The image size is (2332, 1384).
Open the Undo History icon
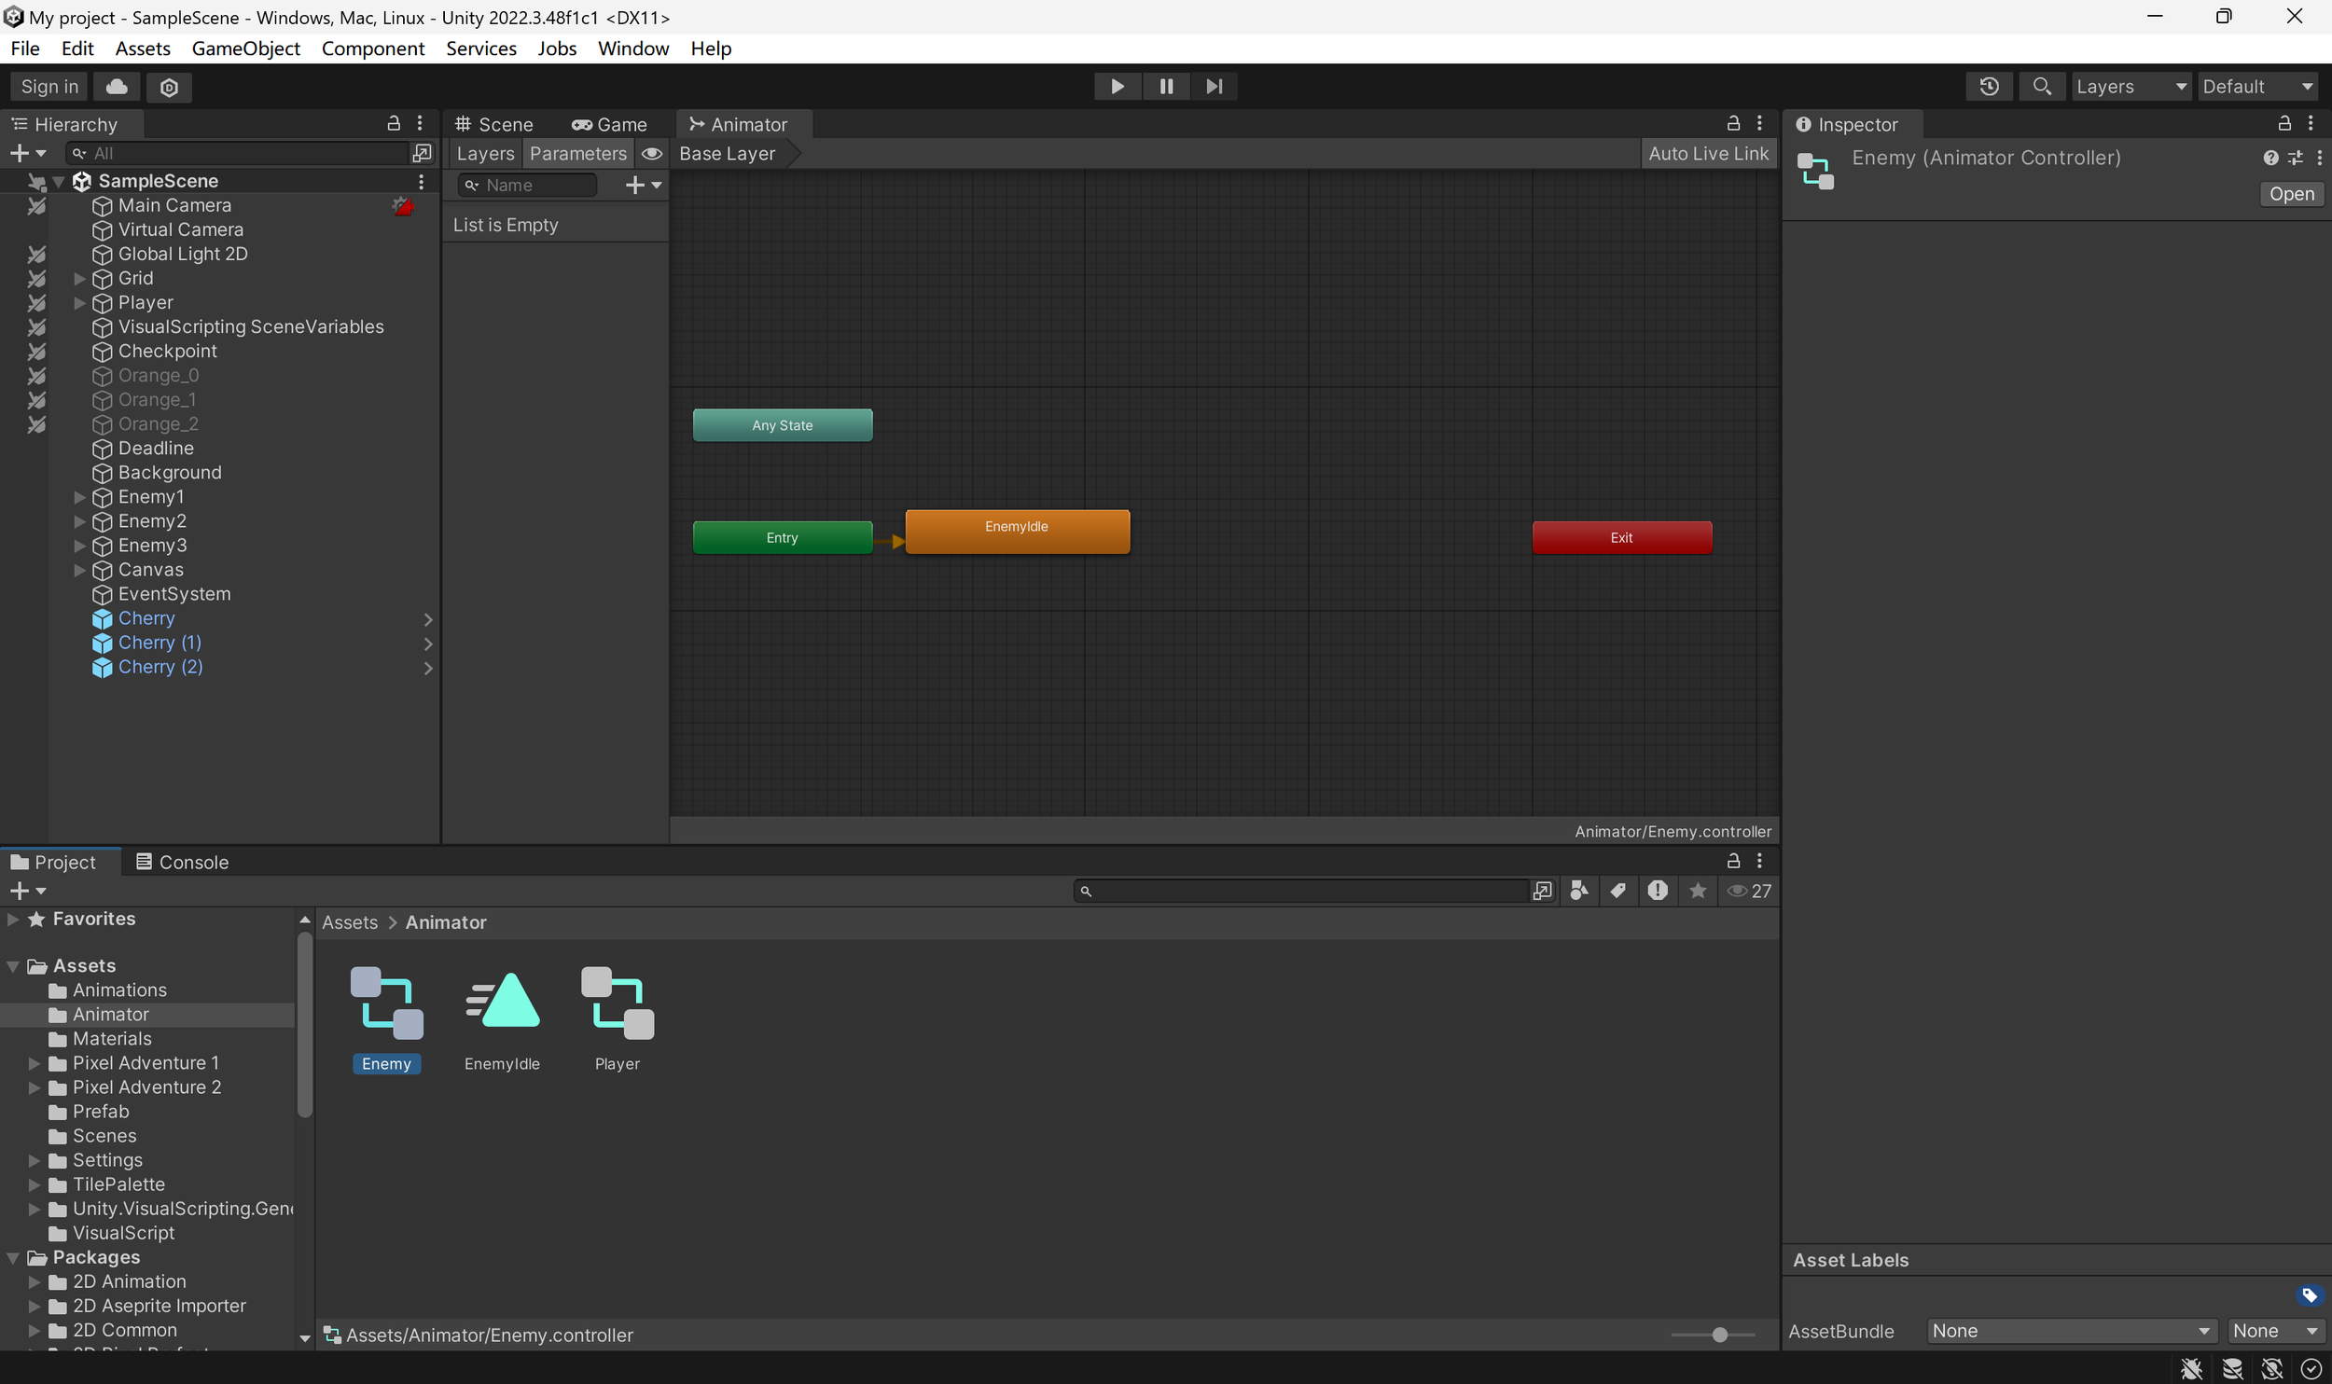point(1989,87)
